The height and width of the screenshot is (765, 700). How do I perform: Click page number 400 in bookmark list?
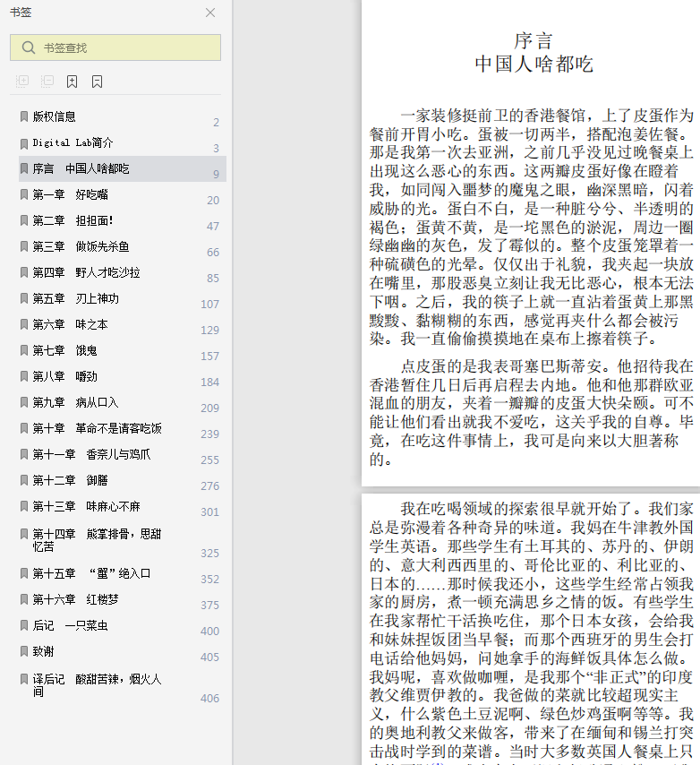coord(210,632)
